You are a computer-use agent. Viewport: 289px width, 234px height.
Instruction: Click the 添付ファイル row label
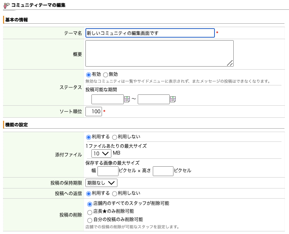point(68,155)
